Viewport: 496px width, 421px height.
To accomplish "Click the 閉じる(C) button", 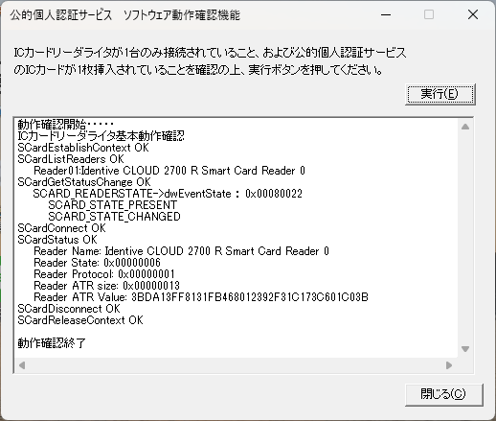I will [x=444, y=395].
